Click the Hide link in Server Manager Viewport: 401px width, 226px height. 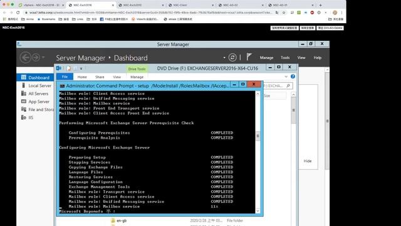(308, 161)
